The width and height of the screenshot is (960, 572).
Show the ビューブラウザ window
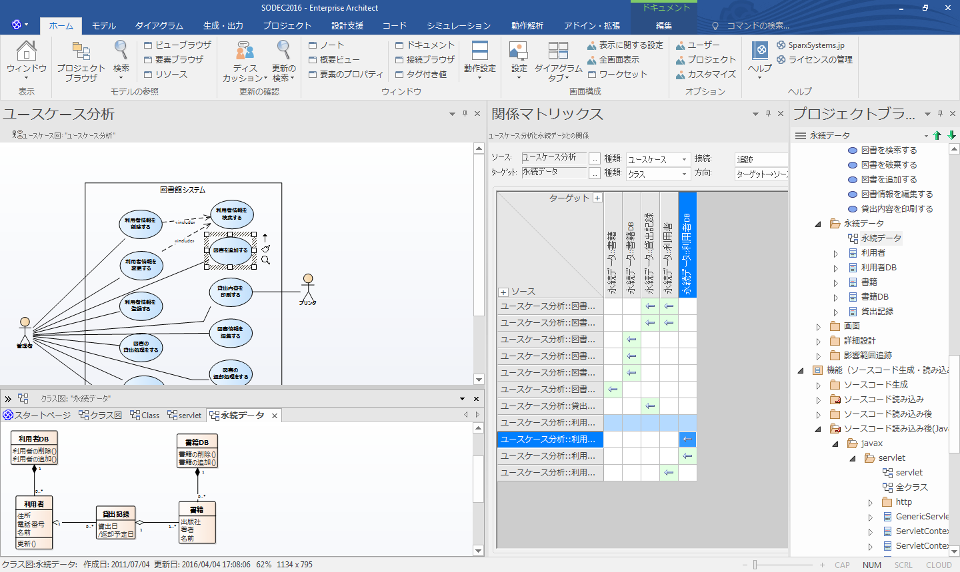177,45
